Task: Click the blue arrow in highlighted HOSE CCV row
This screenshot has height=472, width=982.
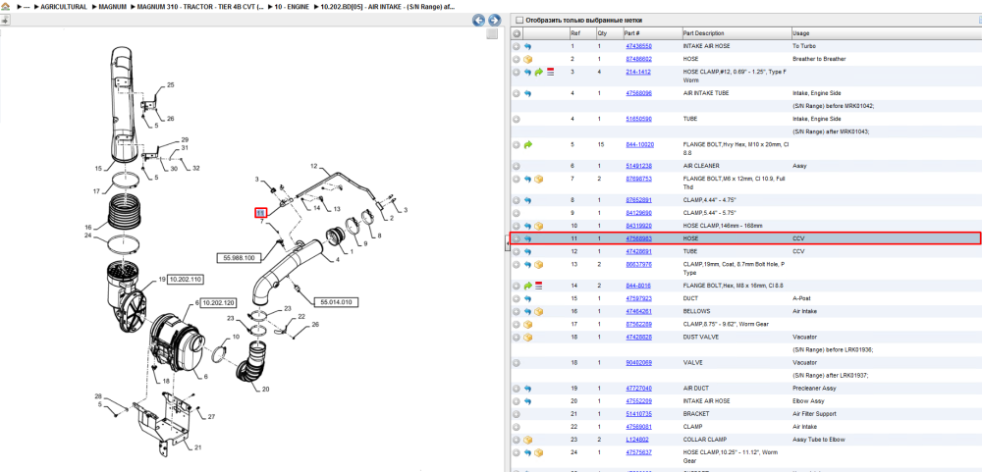Action: click(x=527, y=238)
